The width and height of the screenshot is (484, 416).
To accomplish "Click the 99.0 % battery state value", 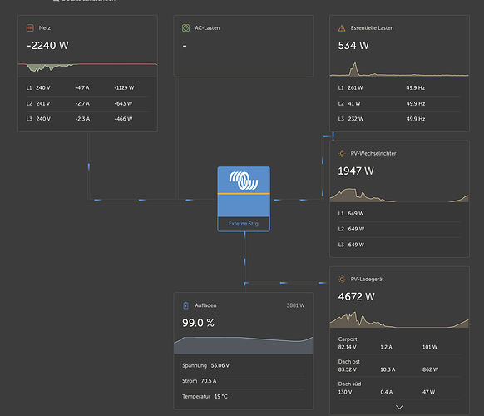I will (198, 323).
